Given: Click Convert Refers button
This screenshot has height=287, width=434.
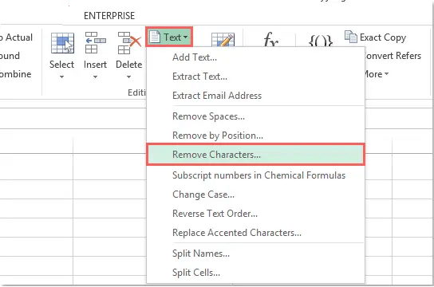Looking at the screenshot, I should point(393,56).
